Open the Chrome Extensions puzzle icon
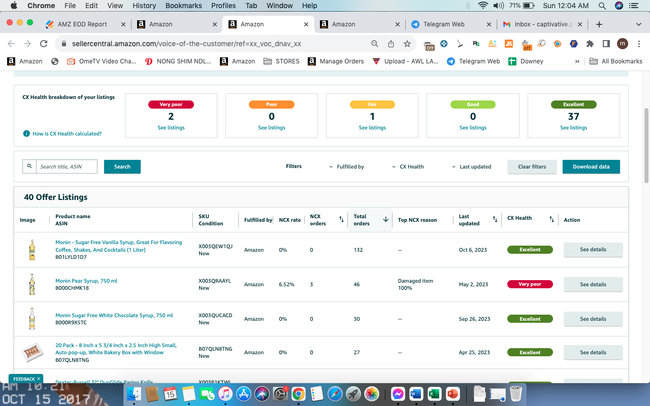 [x=590, y=44]
